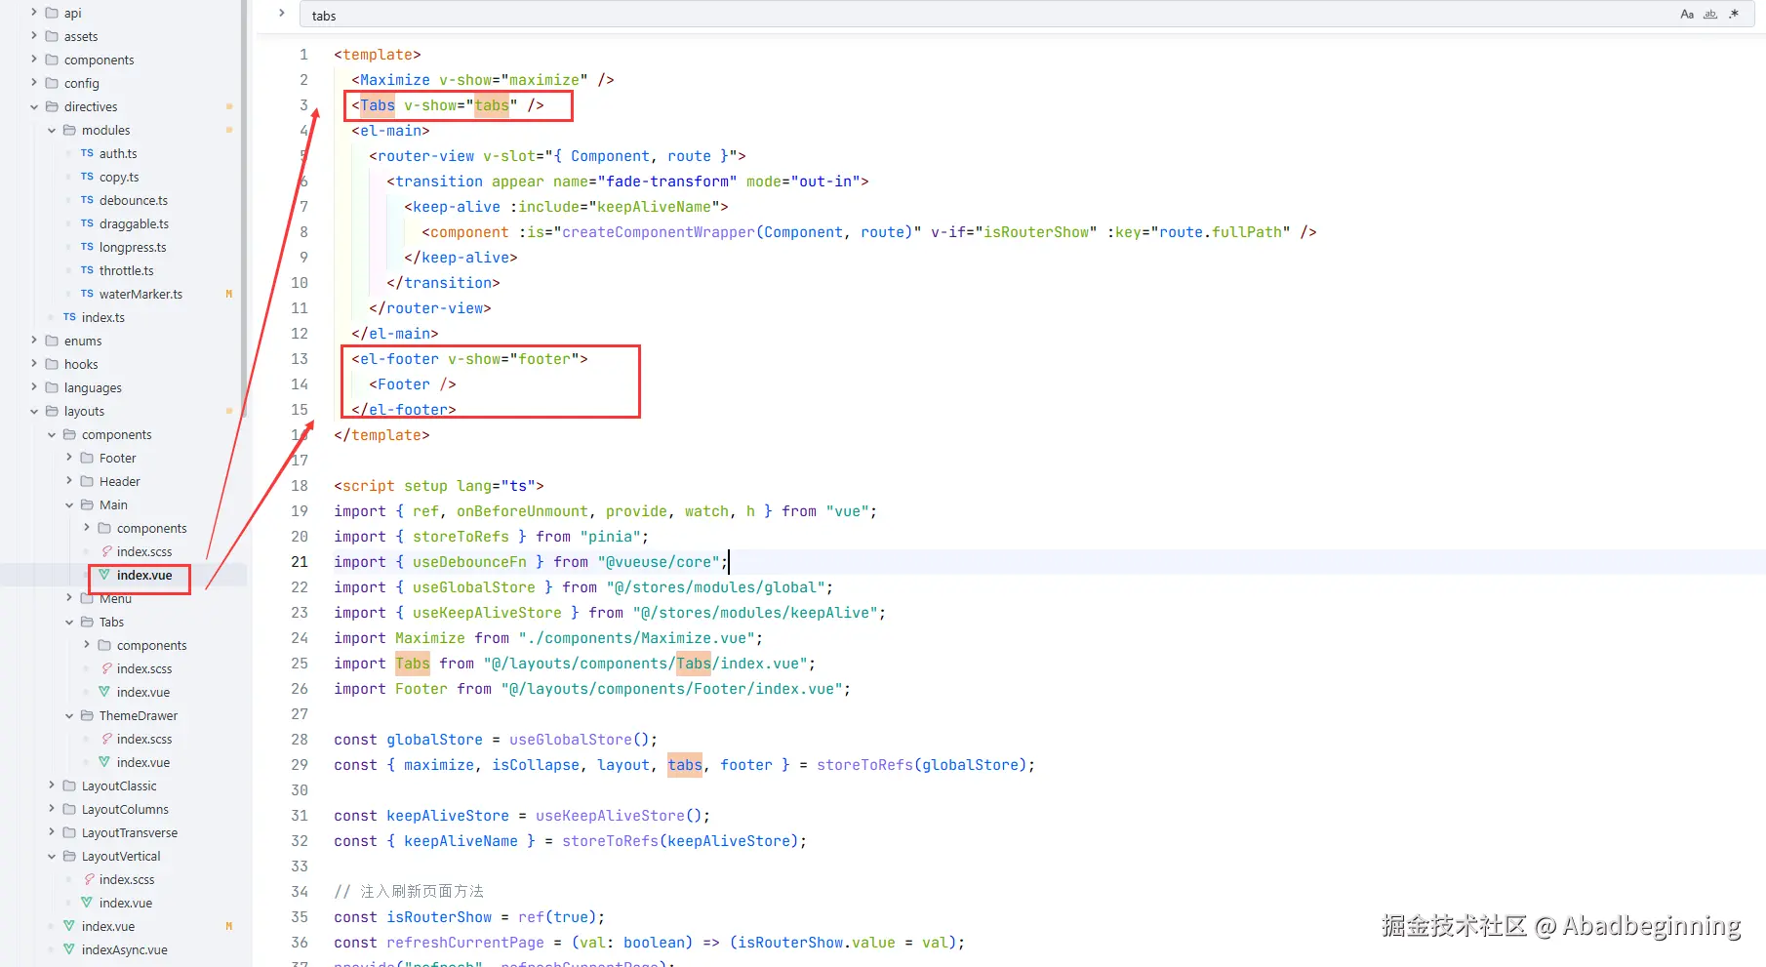The width and height of the screenshot is (1766, 967).
Task: Click the TS icon beside auth.ts
Action: (87, 153)
